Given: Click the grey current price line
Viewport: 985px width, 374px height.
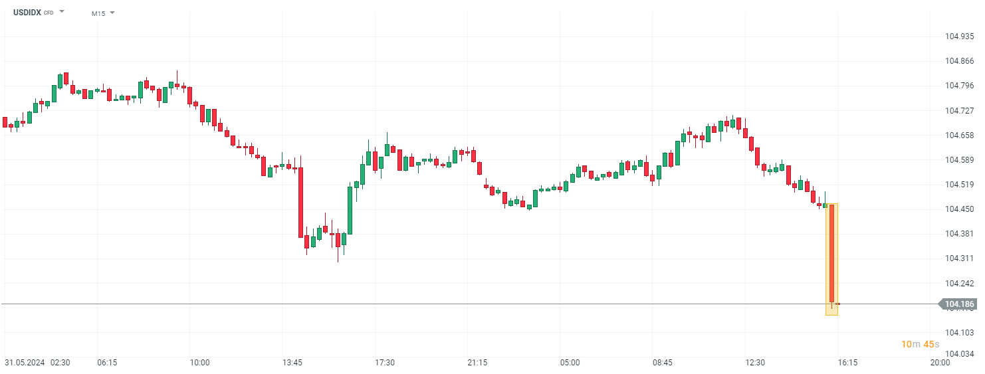Looking at the screenshot, I should pyautogui.click(x=465, y=304).
